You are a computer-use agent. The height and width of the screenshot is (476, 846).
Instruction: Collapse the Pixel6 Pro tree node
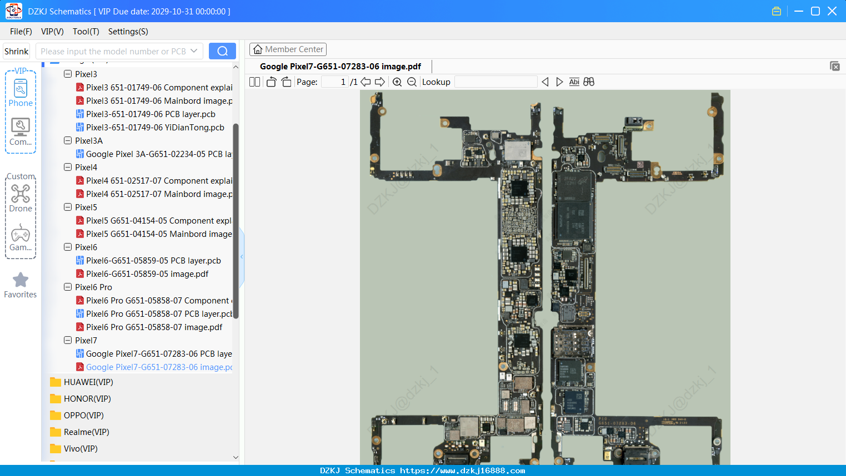click(x=68, y=287)
